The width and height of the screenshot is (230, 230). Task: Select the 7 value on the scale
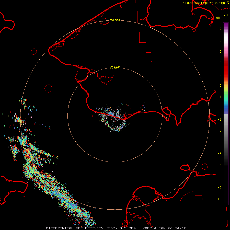(221, 29)
